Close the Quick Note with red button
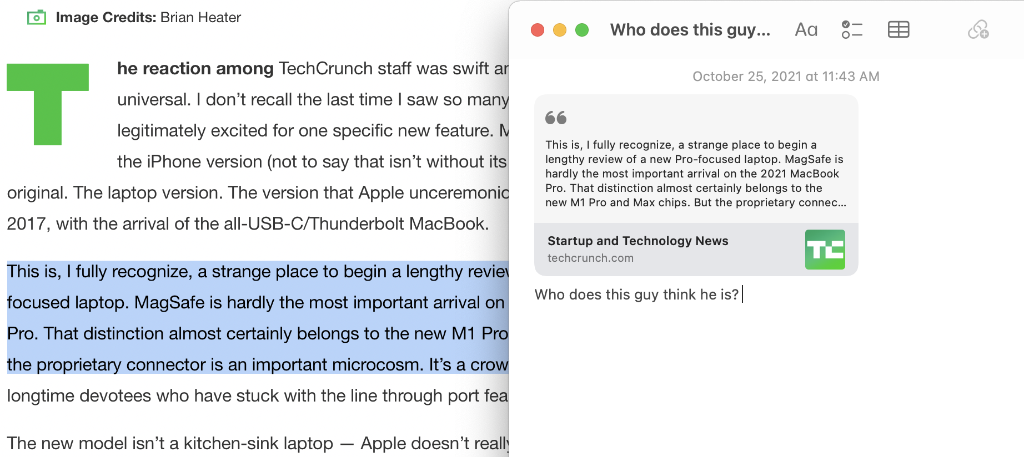Viewport: 1024px width, 457px height. point(538,30)
